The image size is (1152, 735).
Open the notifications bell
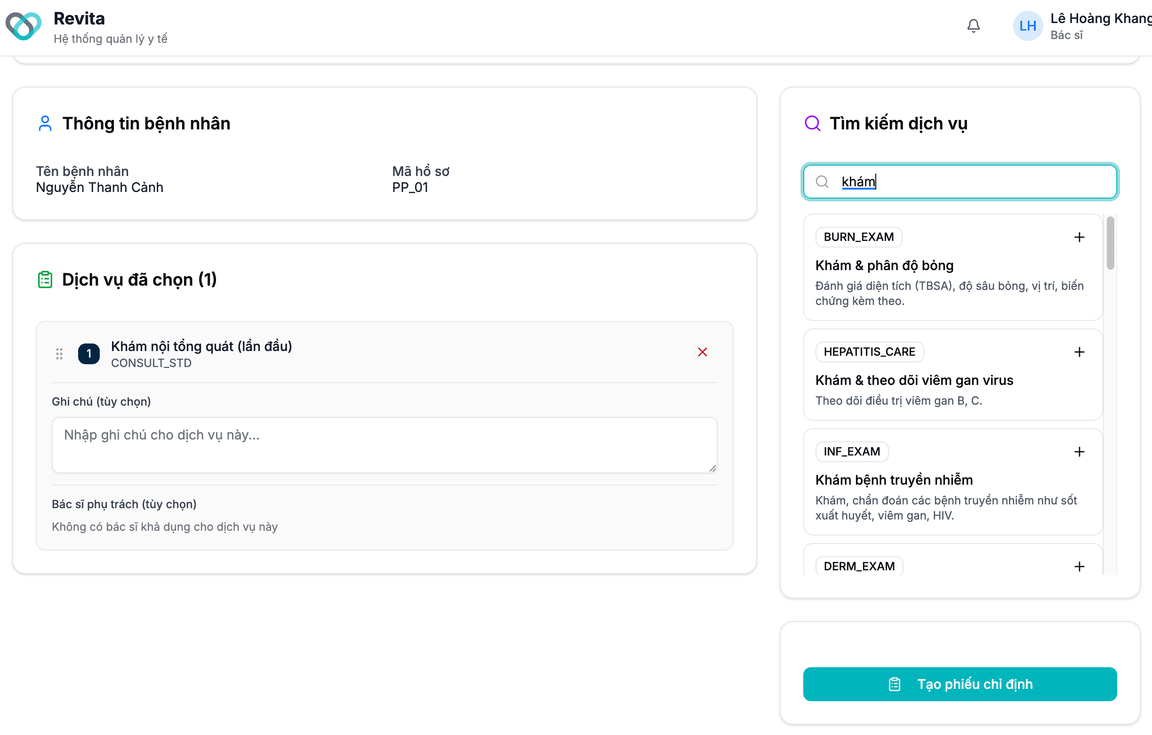(x=973, y=26)
